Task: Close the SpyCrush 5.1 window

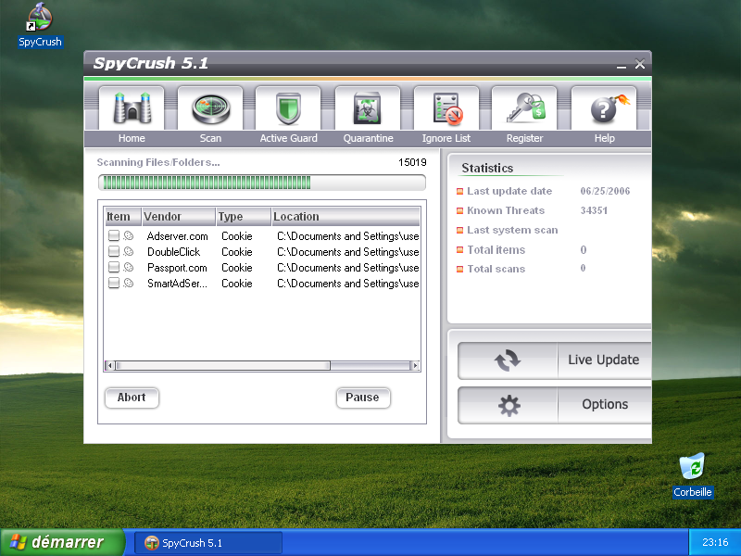Action: pos(640,64)
